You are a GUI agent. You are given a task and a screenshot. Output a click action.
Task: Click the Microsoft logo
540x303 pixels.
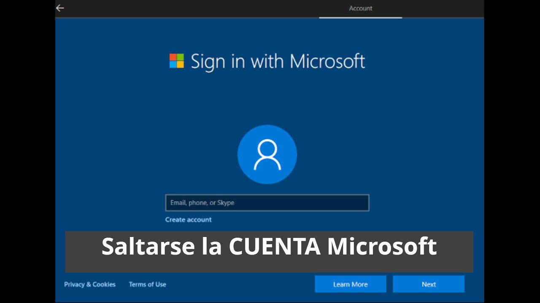click(x=177, y=61)
